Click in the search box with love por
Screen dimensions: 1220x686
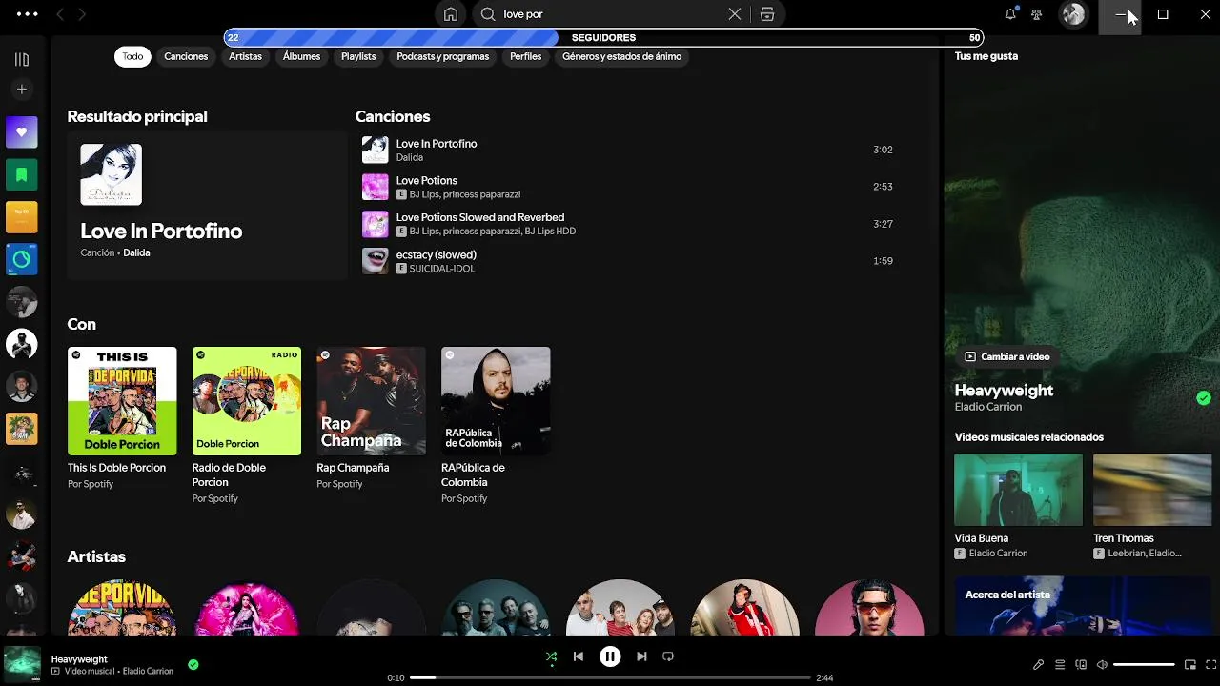click(610, 14)
